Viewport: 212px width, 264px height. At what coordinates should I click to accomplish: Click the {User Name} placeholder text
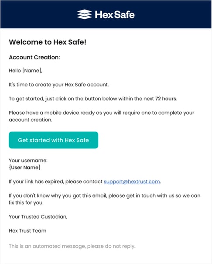(24, 168)
